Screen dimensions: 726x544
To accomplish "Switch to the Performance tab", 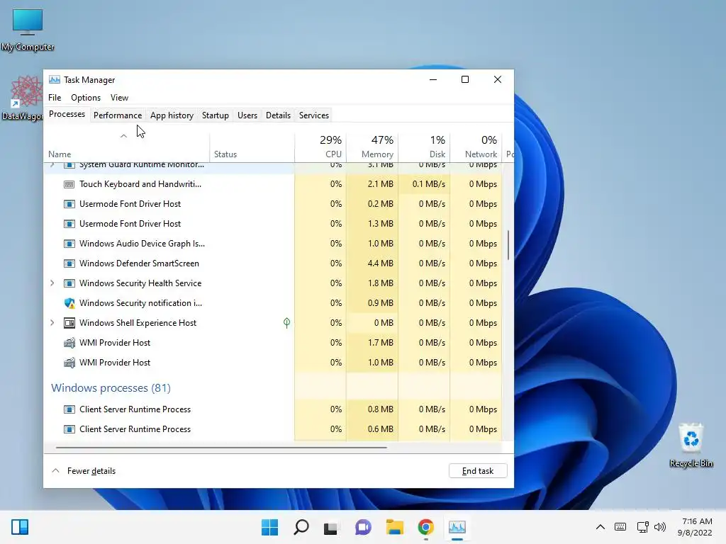I will (118, 115).
